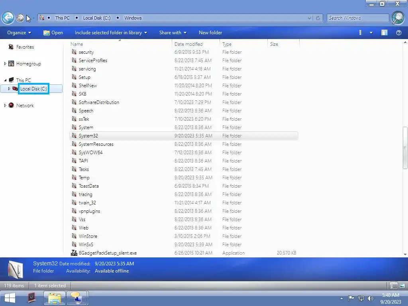Select the System folder icon
408x306 pixels.
[x=74, y=127]
